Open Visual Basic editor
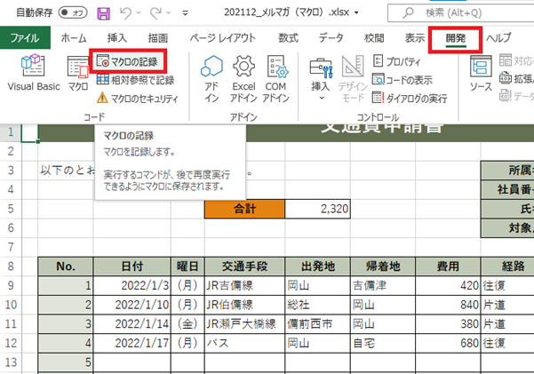This screenshot has height=374, width=534. [x=34, y=73]
